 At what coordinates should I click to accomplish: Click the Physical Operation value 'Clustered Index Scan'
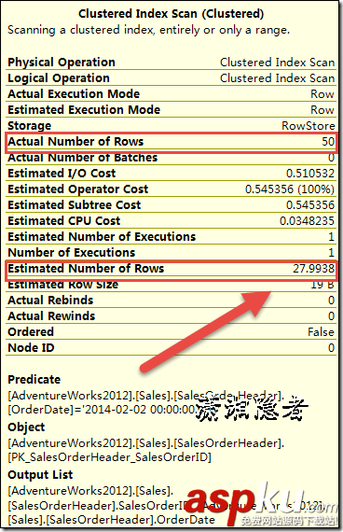(277, 63)
